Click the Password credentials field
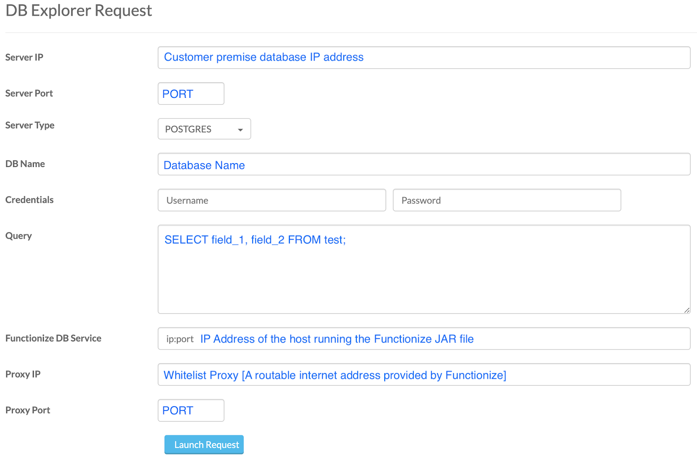697x458 pixels. pyautogui.click(x=507, y=200)
